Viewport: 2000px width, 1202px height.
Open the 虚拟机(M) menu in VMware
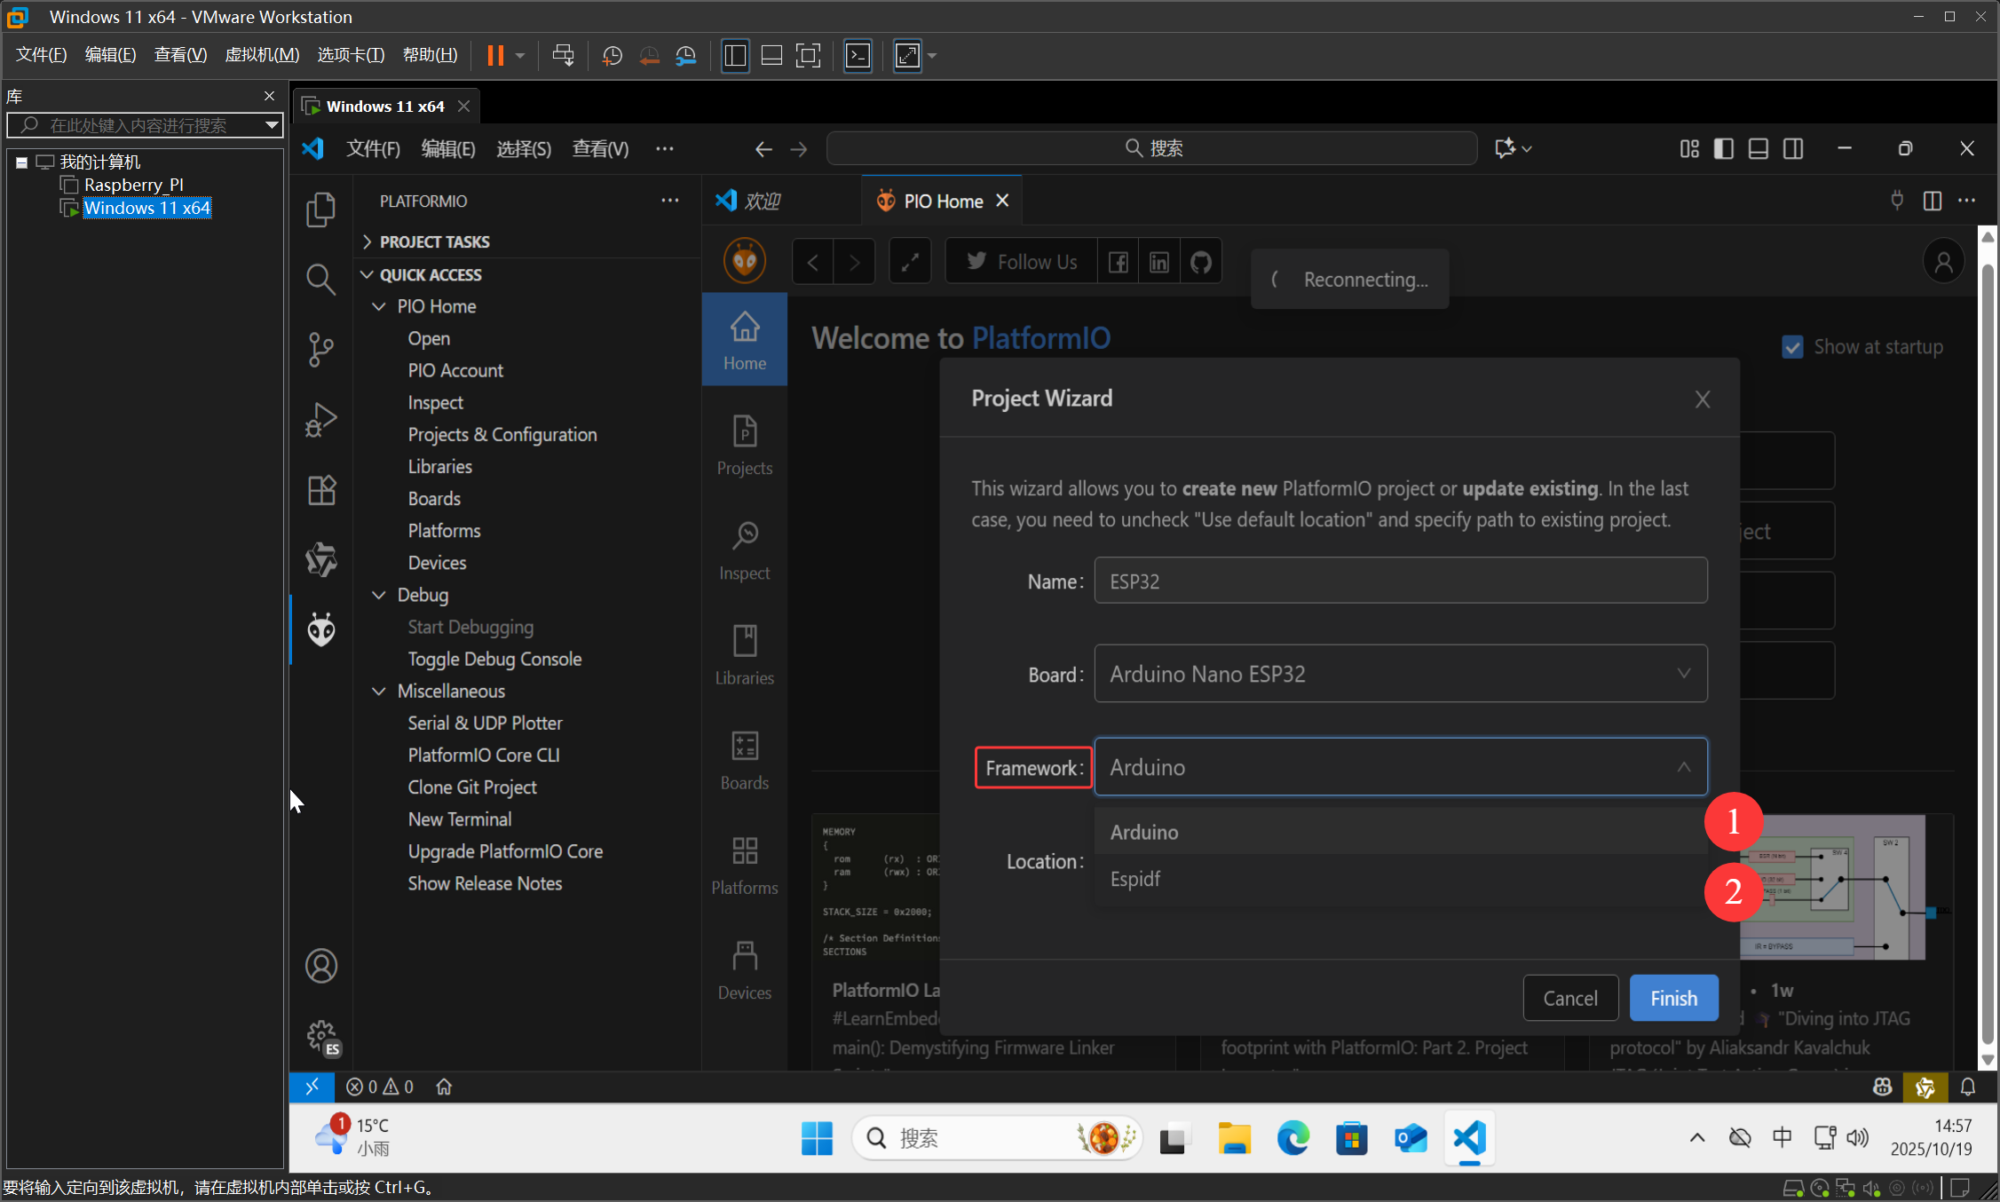pyautogui.click(x=262, y=54)
